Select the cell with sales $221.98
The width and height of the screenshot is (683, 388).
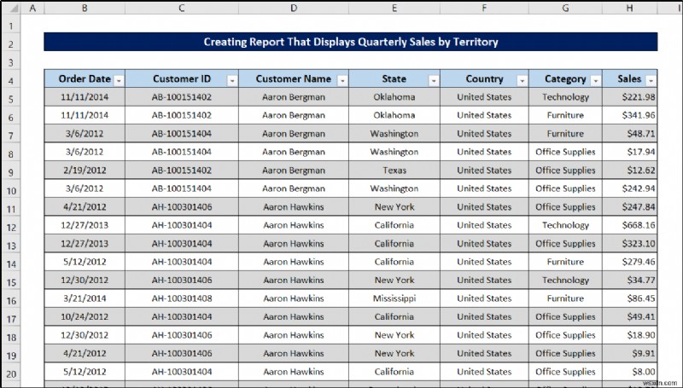[630, 97]
